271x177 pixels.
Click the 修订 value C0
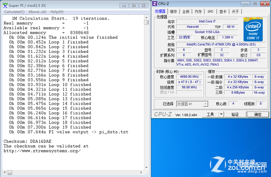point(258,55)
